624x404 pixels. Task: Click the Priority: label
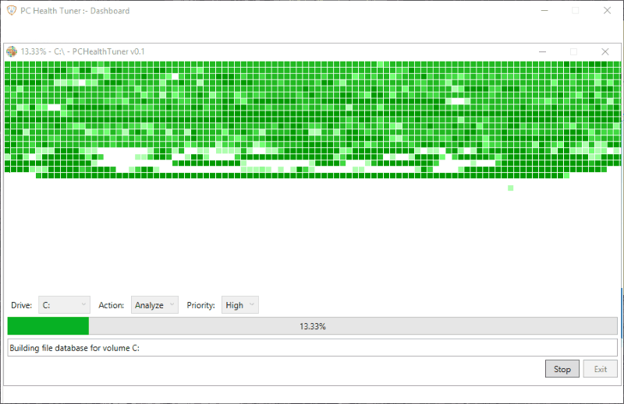(200, 305)
